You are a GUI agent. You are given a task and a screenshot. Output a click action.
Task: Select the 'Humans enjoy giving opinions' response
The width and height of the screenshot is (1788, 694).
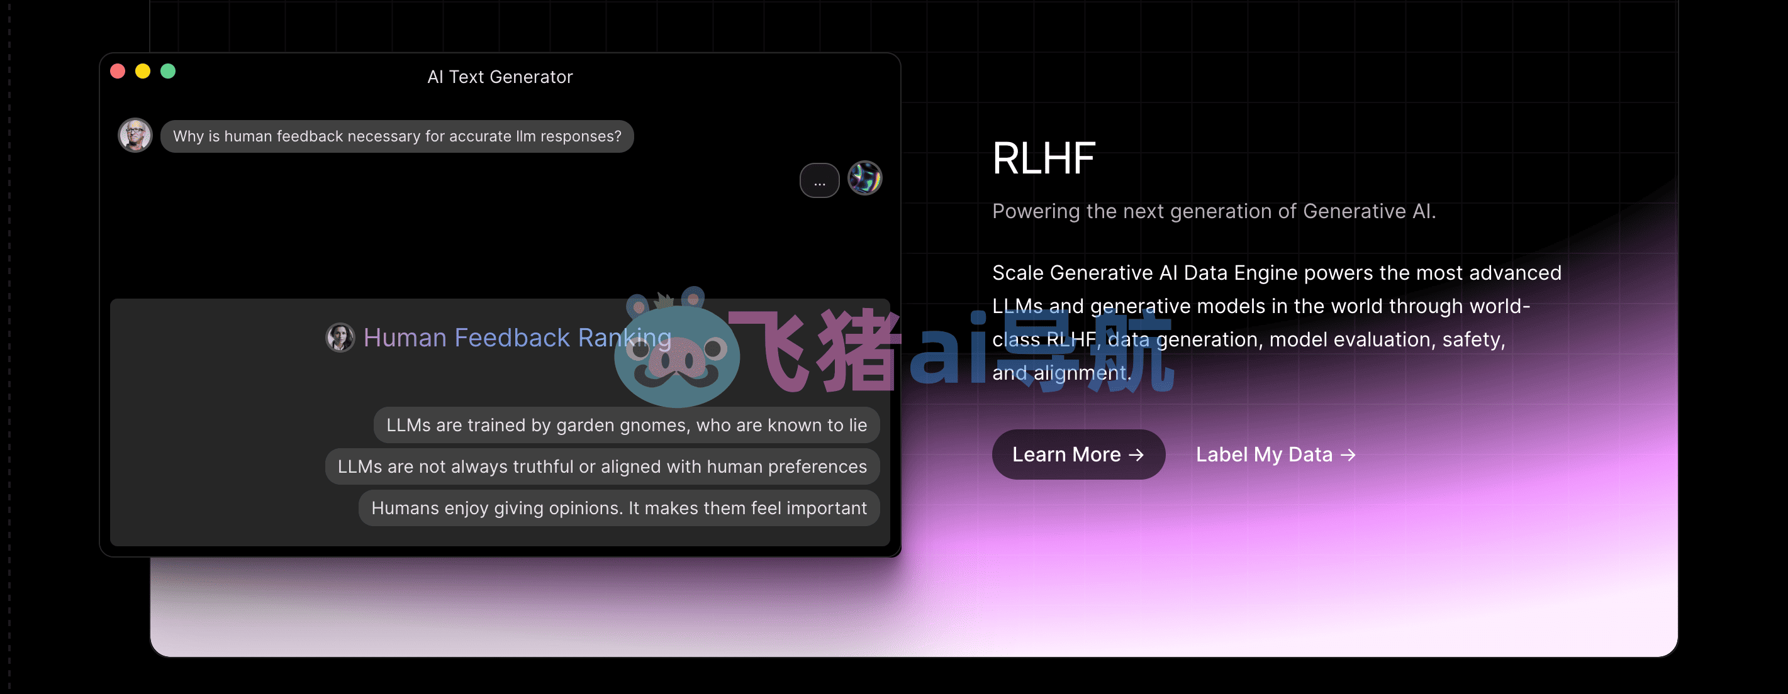(x=619, y=508)
